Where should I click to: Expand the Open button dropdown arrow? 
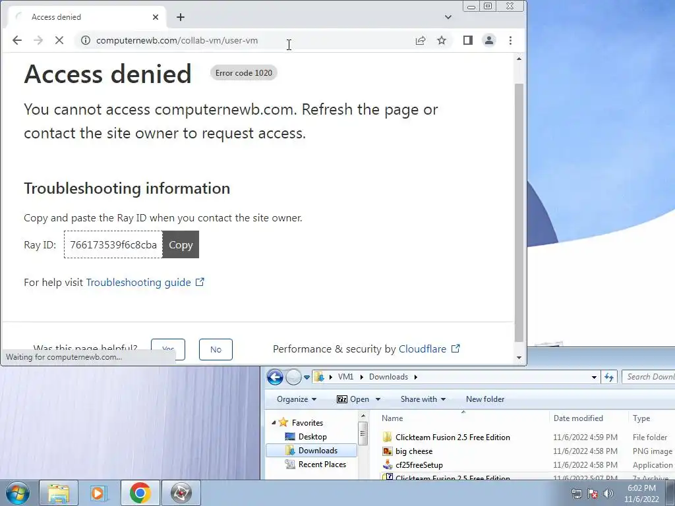click(x=378, y=399)
